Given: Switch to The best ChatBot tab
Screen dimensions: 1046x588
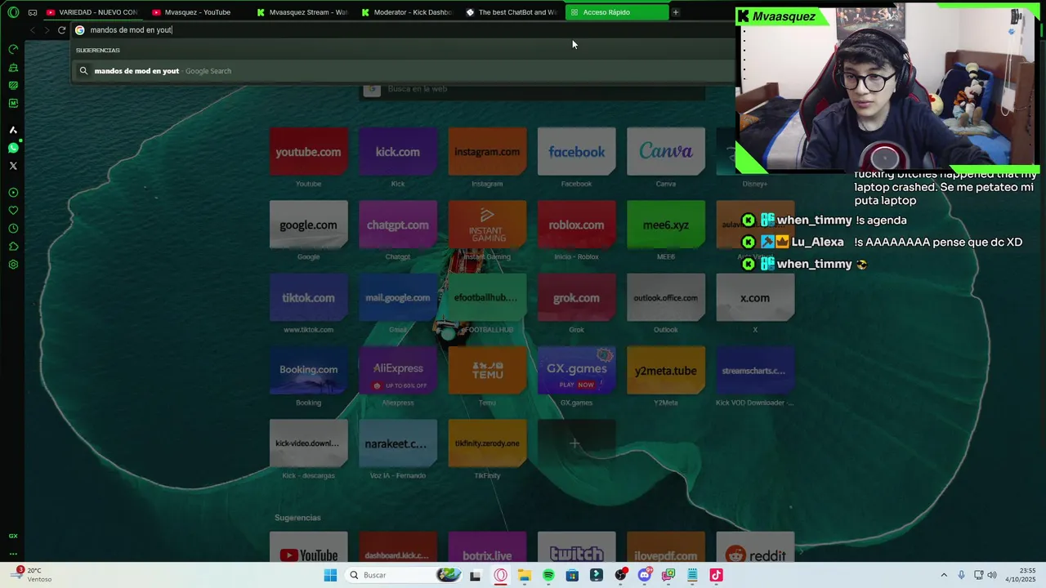Looking at the screenshot, I should click(511, 12).
